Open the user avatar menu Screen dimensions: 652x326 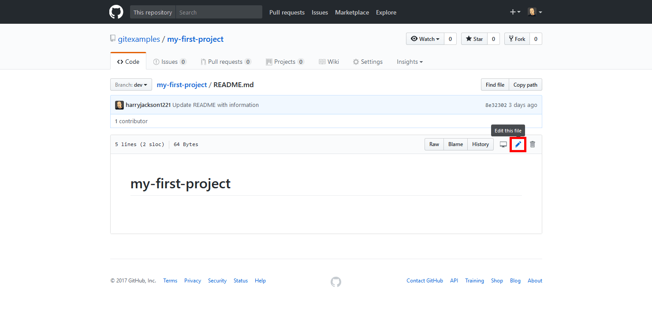coord(535,12)
